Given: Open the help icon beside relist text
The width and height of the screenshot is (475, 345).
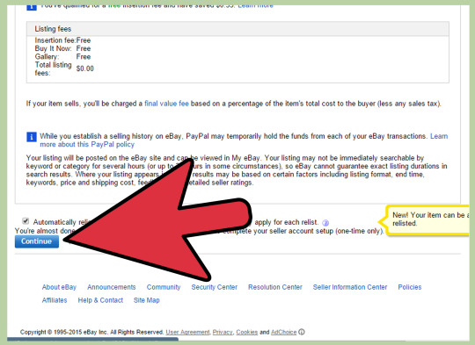Looking at the screenshot, I should 325,223.
